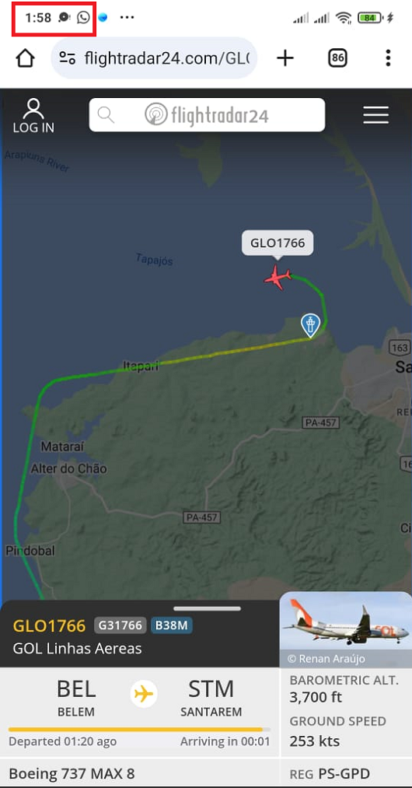
Task: Tap the G31766 flight number badge
Action: (120, 625)
